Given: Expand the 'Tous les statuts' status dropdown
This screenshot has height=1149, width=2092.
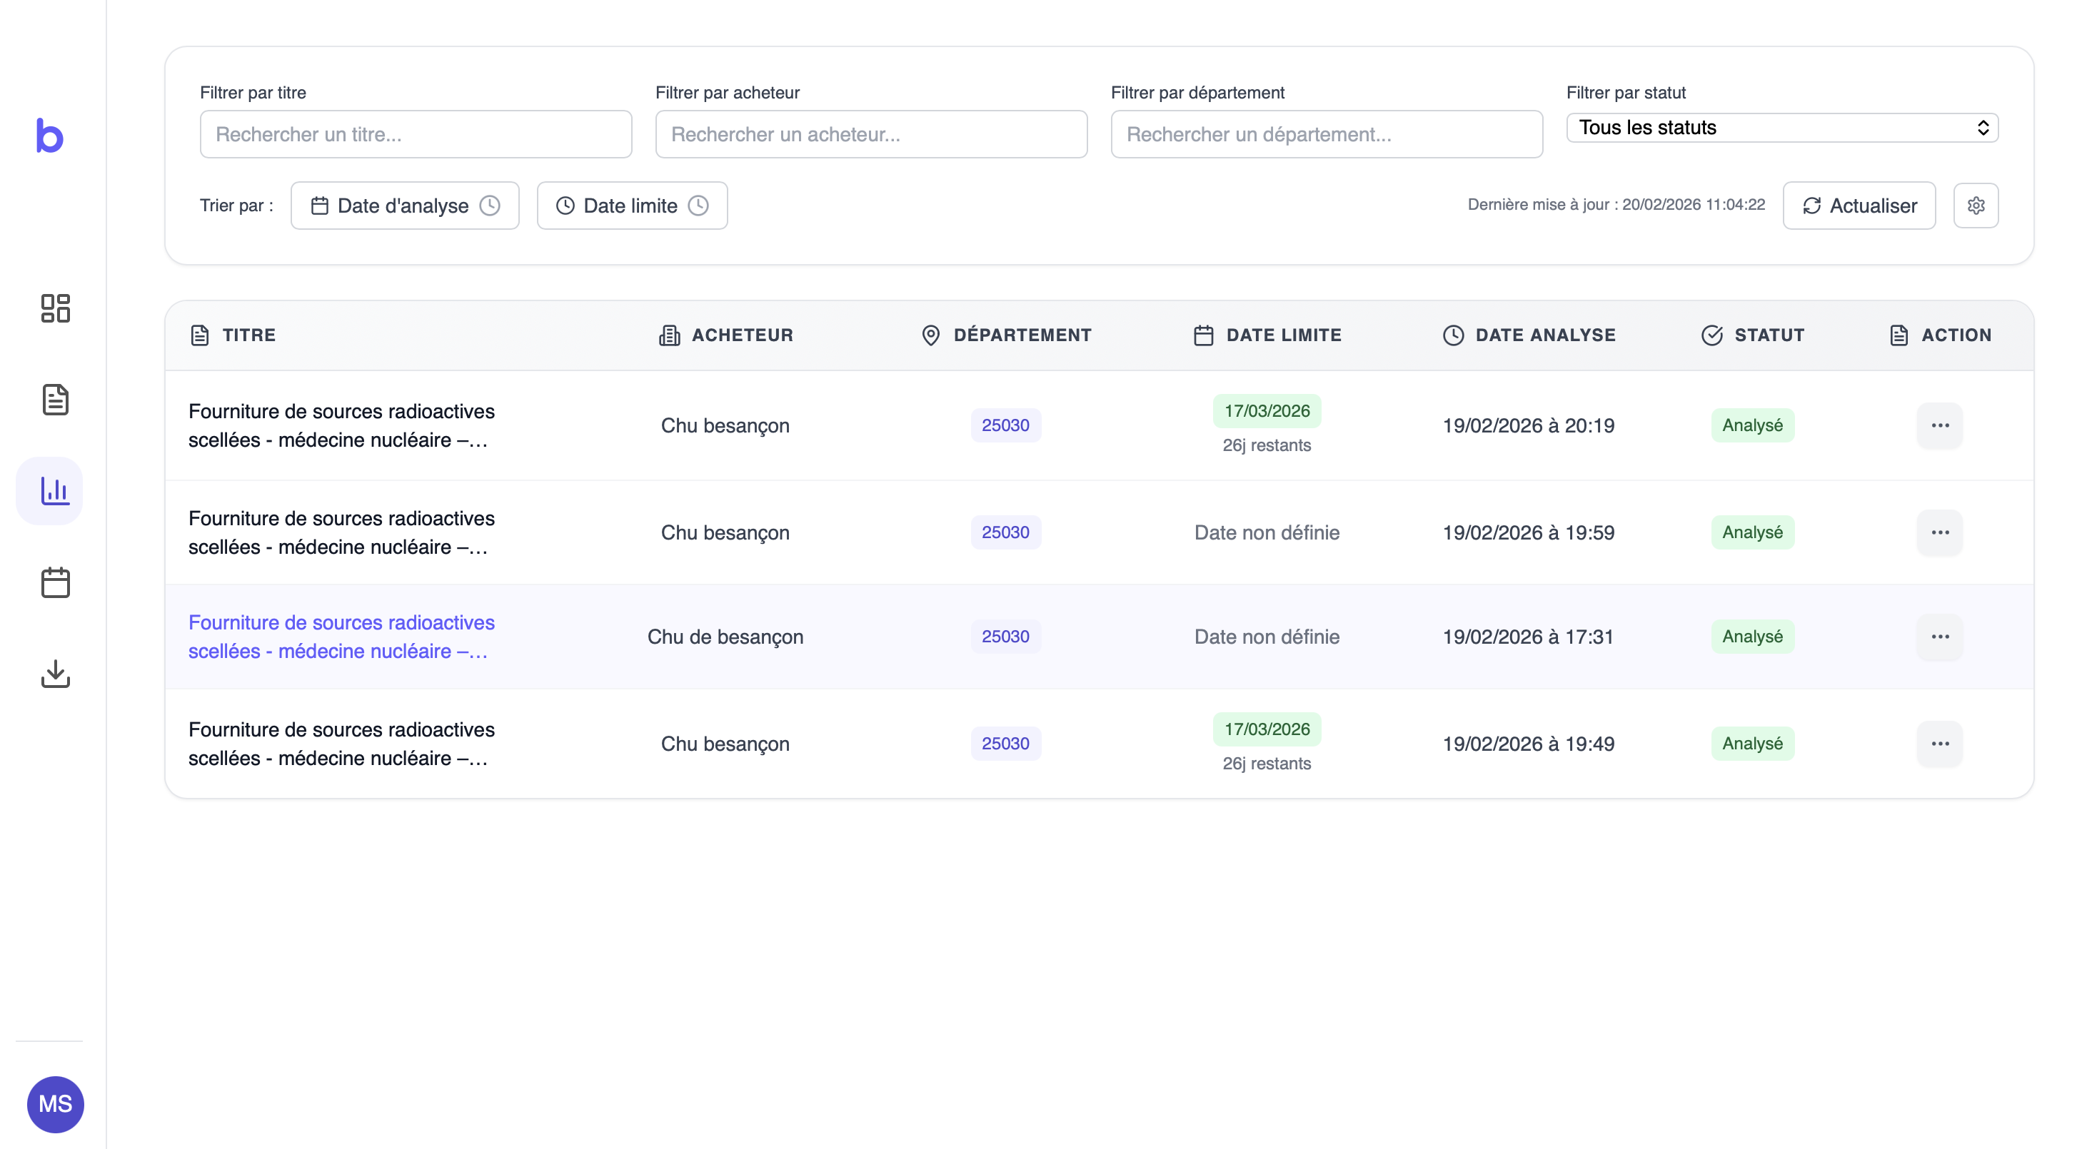Looking at the screenshot, I should 1782,128.
